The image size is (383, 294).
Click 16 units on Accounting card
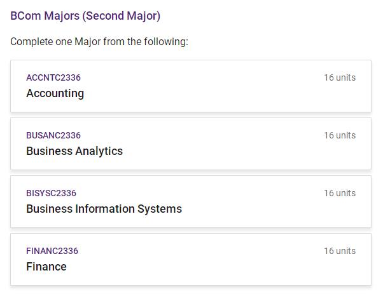point(340,77)
